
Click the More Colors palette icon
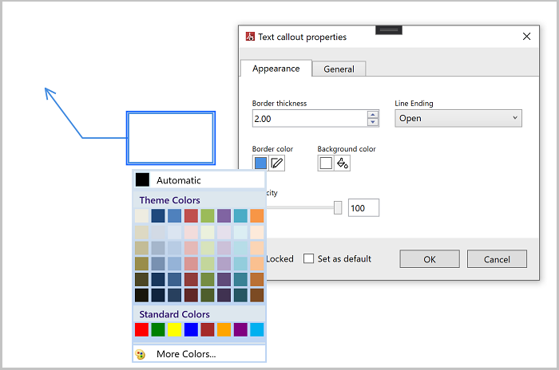141,354
